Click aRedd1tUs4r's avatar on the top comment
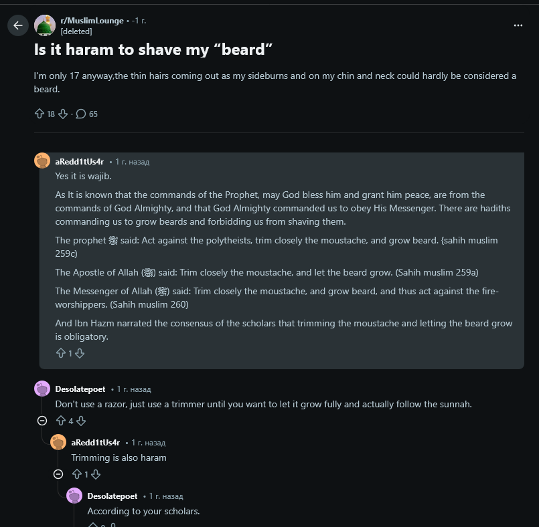 click(42, 161)
